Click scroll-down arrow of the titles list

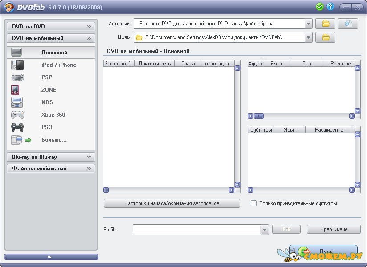pos(237,185)
